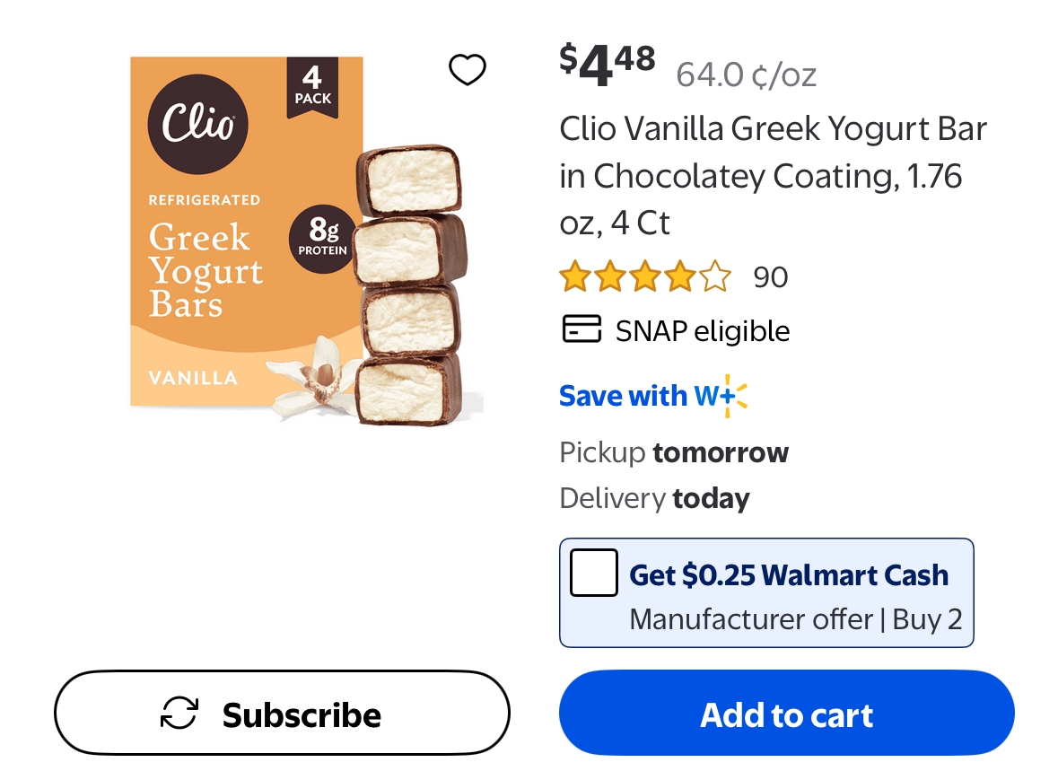Click the 8g Protein badge

(x=322, y=239)
